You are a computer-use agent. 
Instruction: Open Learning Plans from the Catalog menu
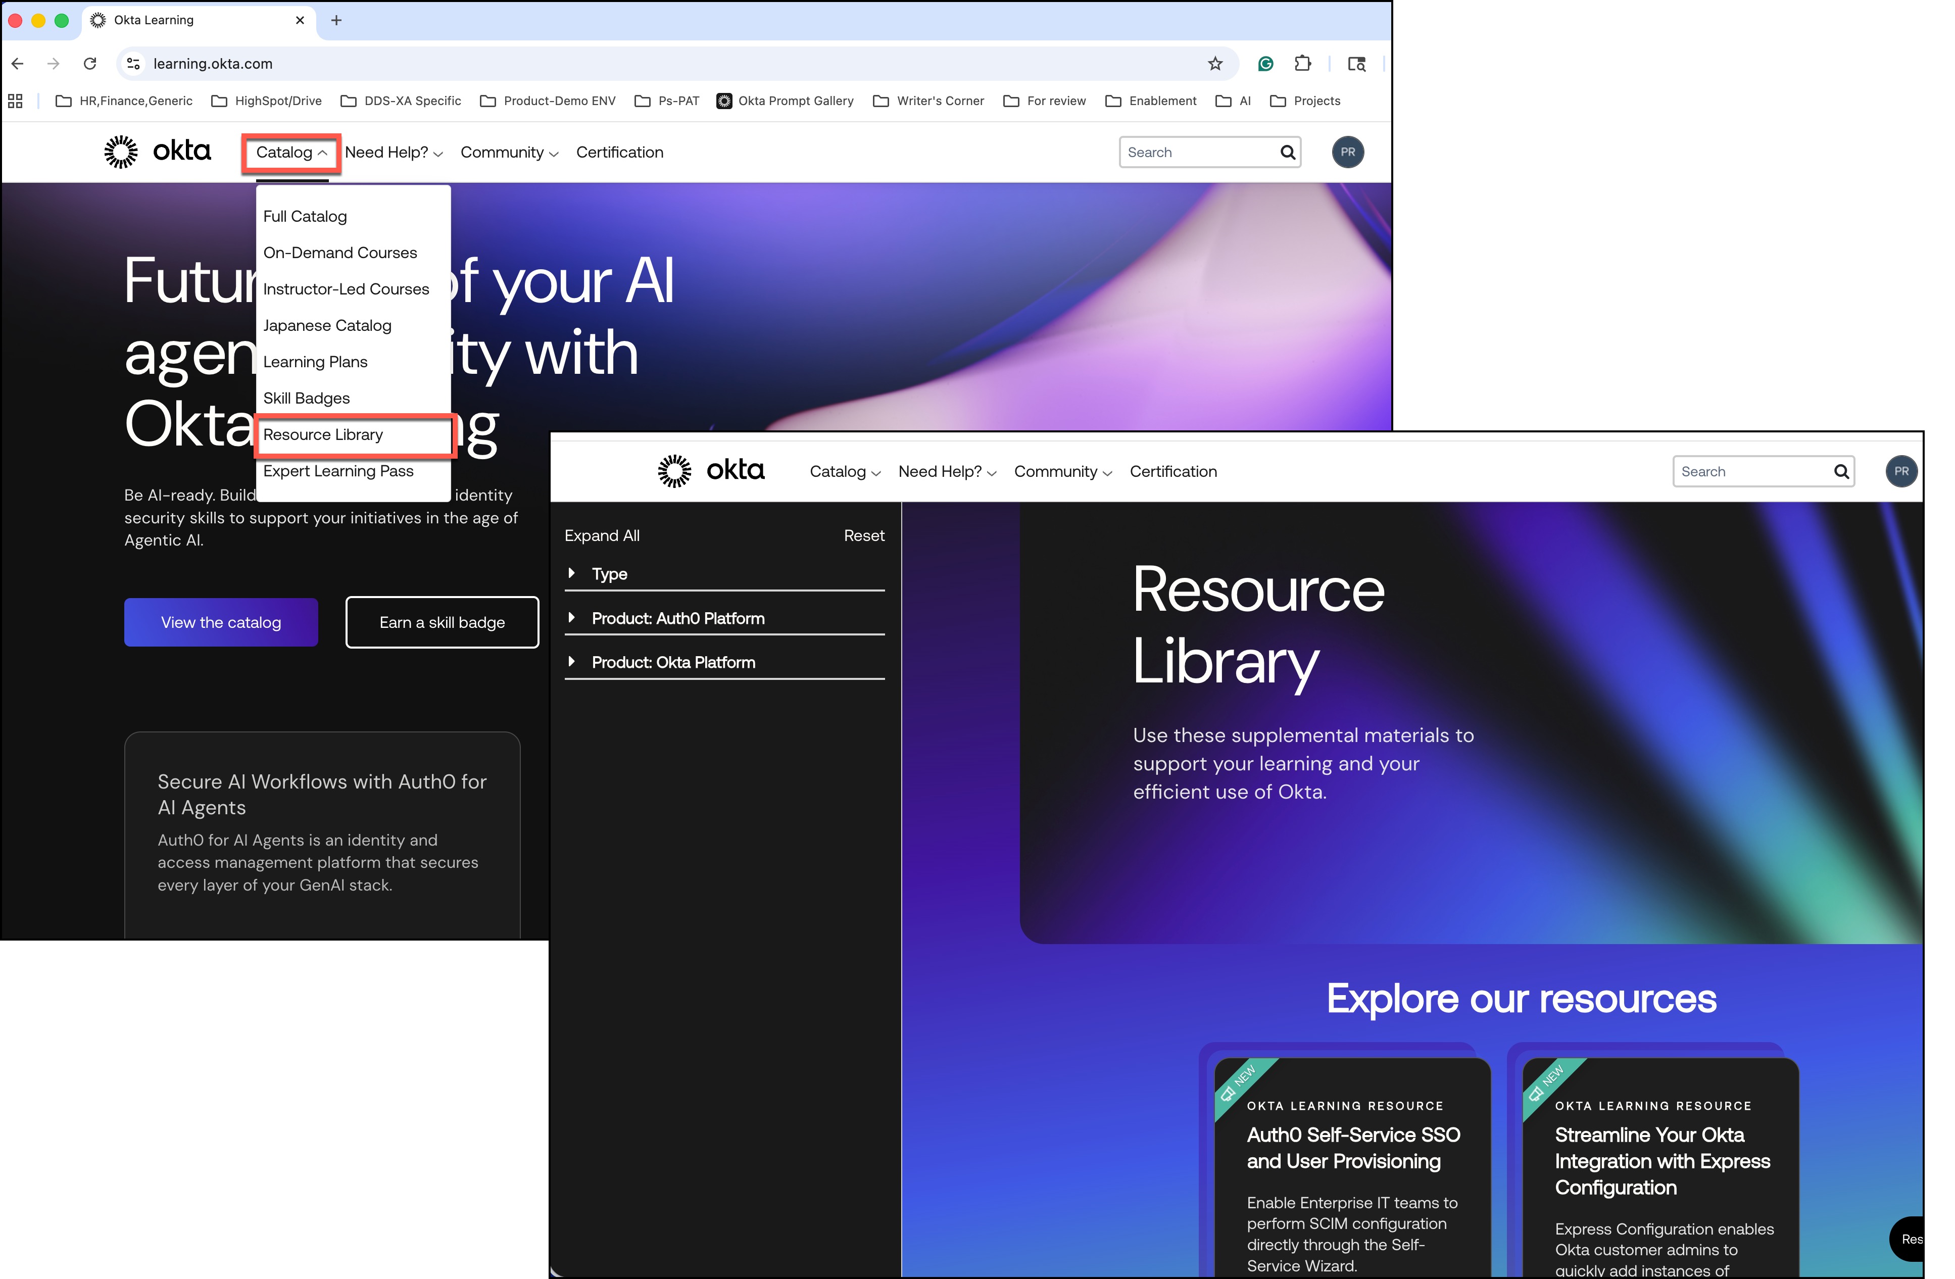315,362
